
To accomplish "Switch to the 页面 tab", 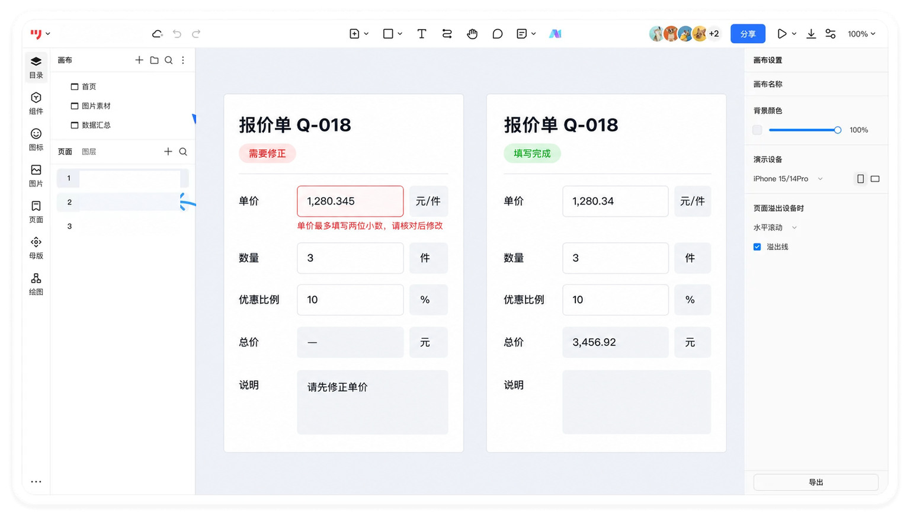I will [x=65, y=152].
